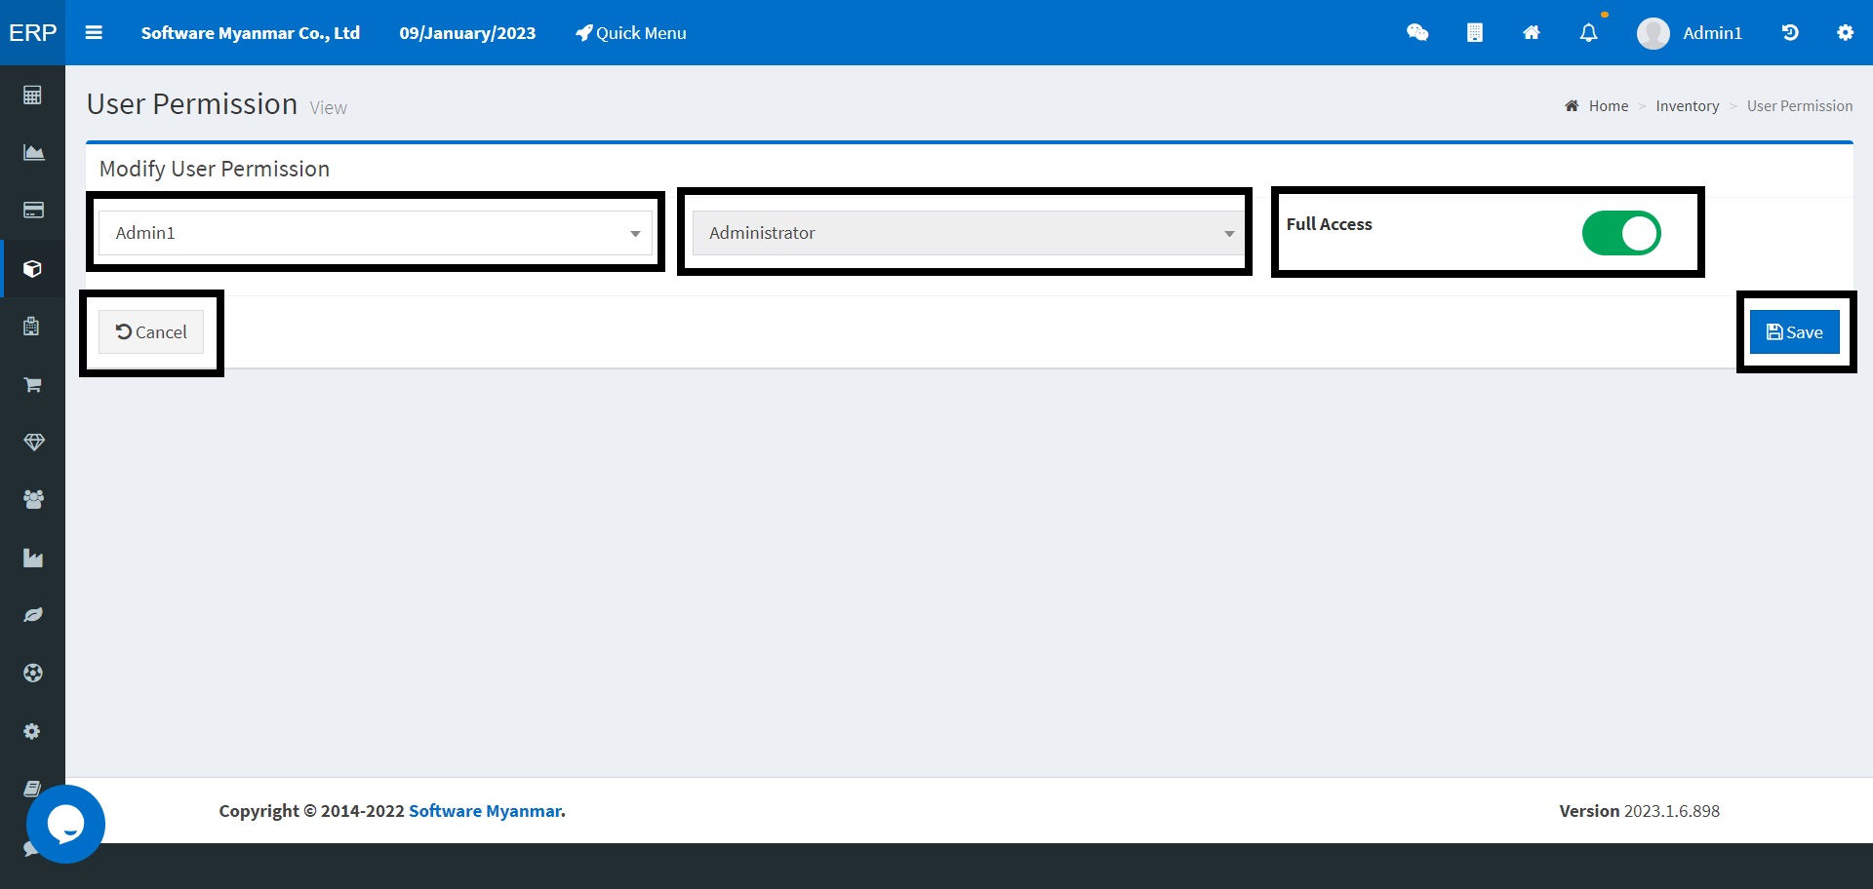Open users group icon in sidebar
Viewport: 1873px width, 889px height.
tap(33, 500)
